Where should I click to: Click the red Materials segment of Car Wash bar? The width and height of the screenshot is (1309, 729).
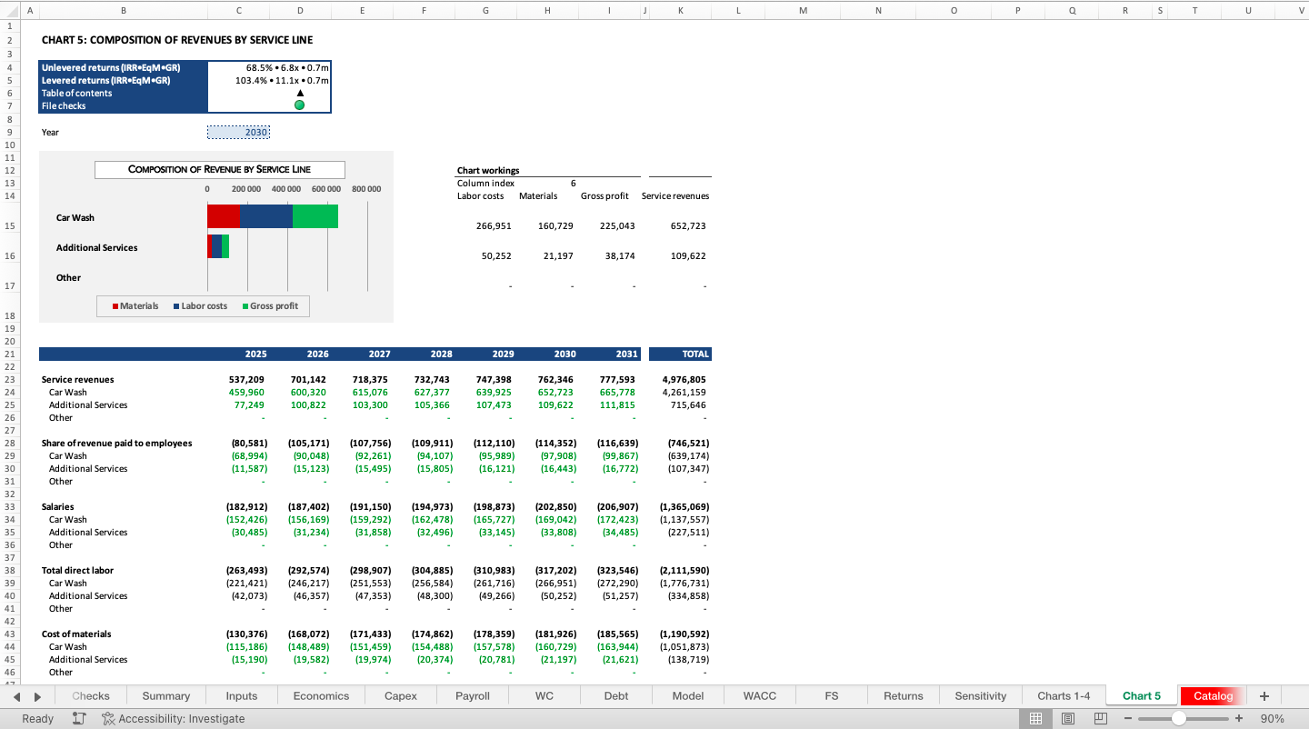pos(224,216)
